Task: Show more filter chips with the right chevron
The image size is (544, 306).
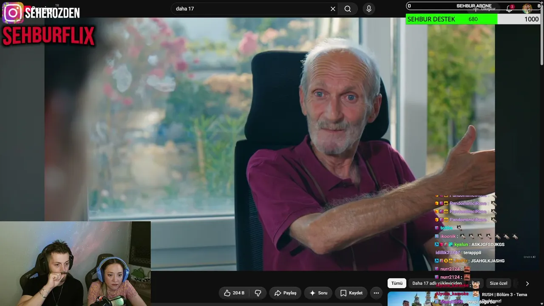Action: 527,283
